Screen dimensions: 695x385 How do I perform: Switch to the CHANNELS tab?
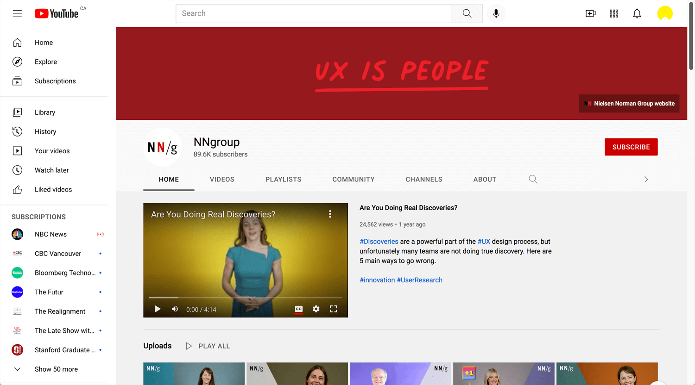[x=424, y=180]
